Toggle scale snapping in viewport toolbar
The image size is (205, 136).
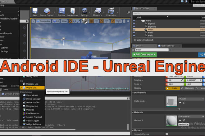tap(113, 21)
